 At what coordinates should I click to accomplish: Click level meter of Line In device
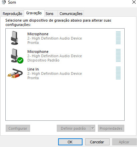coord(118,73)
